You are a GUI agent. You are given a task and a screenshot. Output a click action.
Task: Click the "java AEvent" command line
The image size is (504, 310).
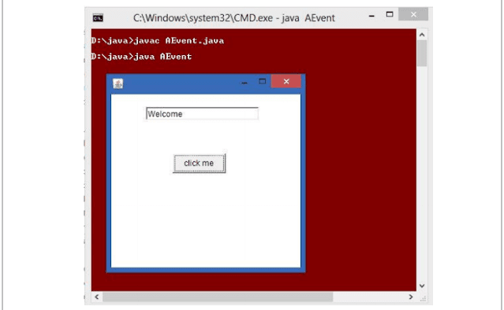141,57
